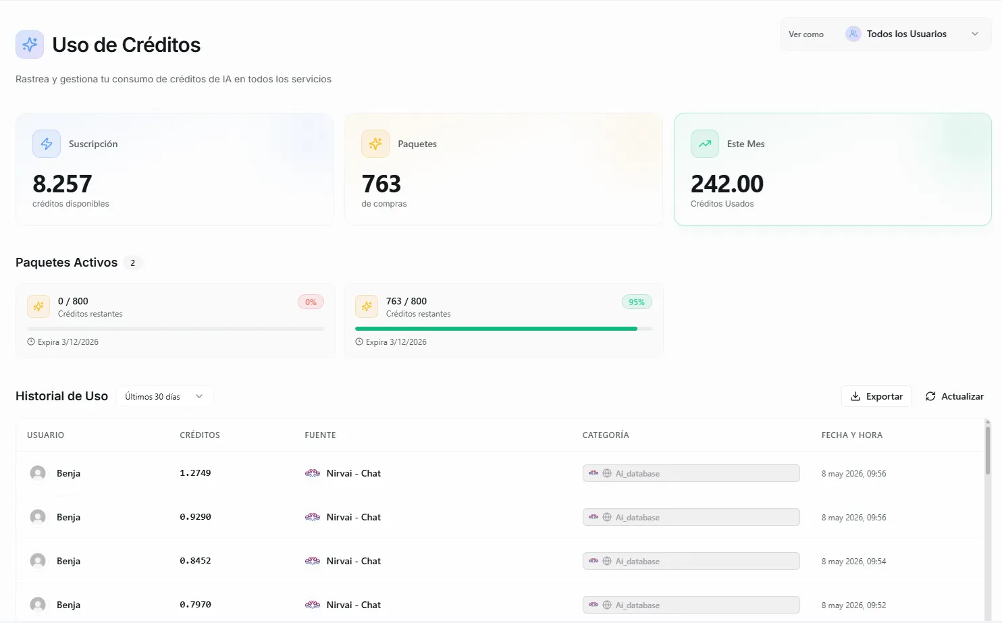1002x623 pixels.
Task: Click the Nirvai logo in the 0.7970 row
Action: tap(313, 605)
